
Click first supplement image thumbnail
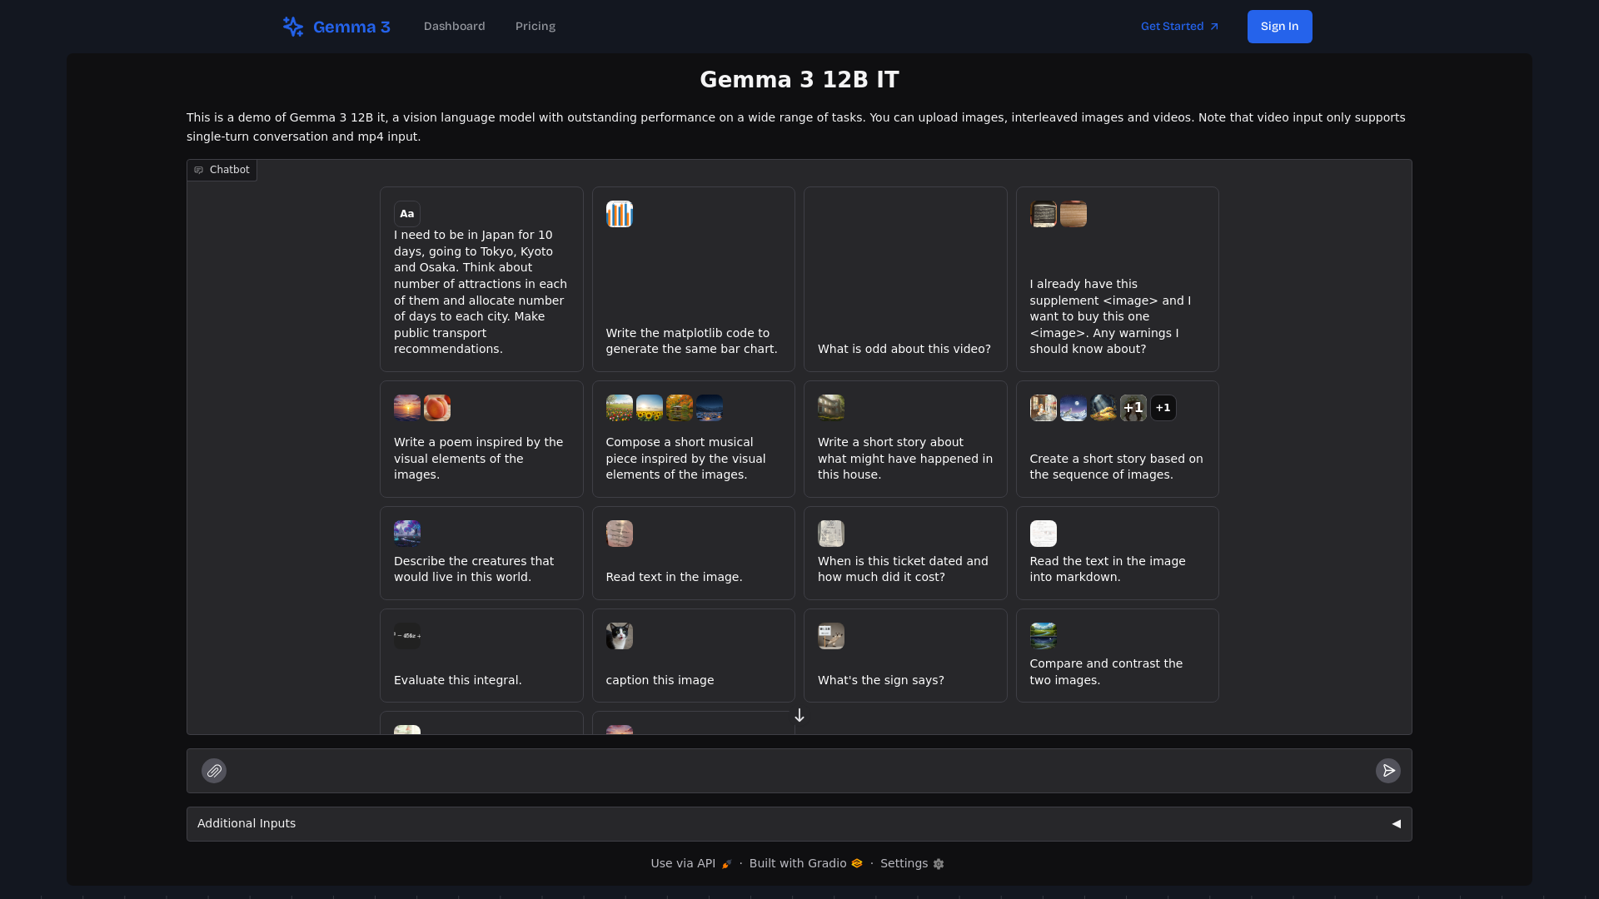[x=1044, y=214]
